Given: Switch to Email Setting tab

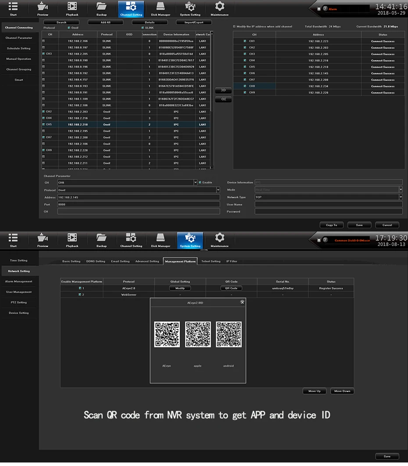Looking at the screenshot, I should (x=120, y=261).
